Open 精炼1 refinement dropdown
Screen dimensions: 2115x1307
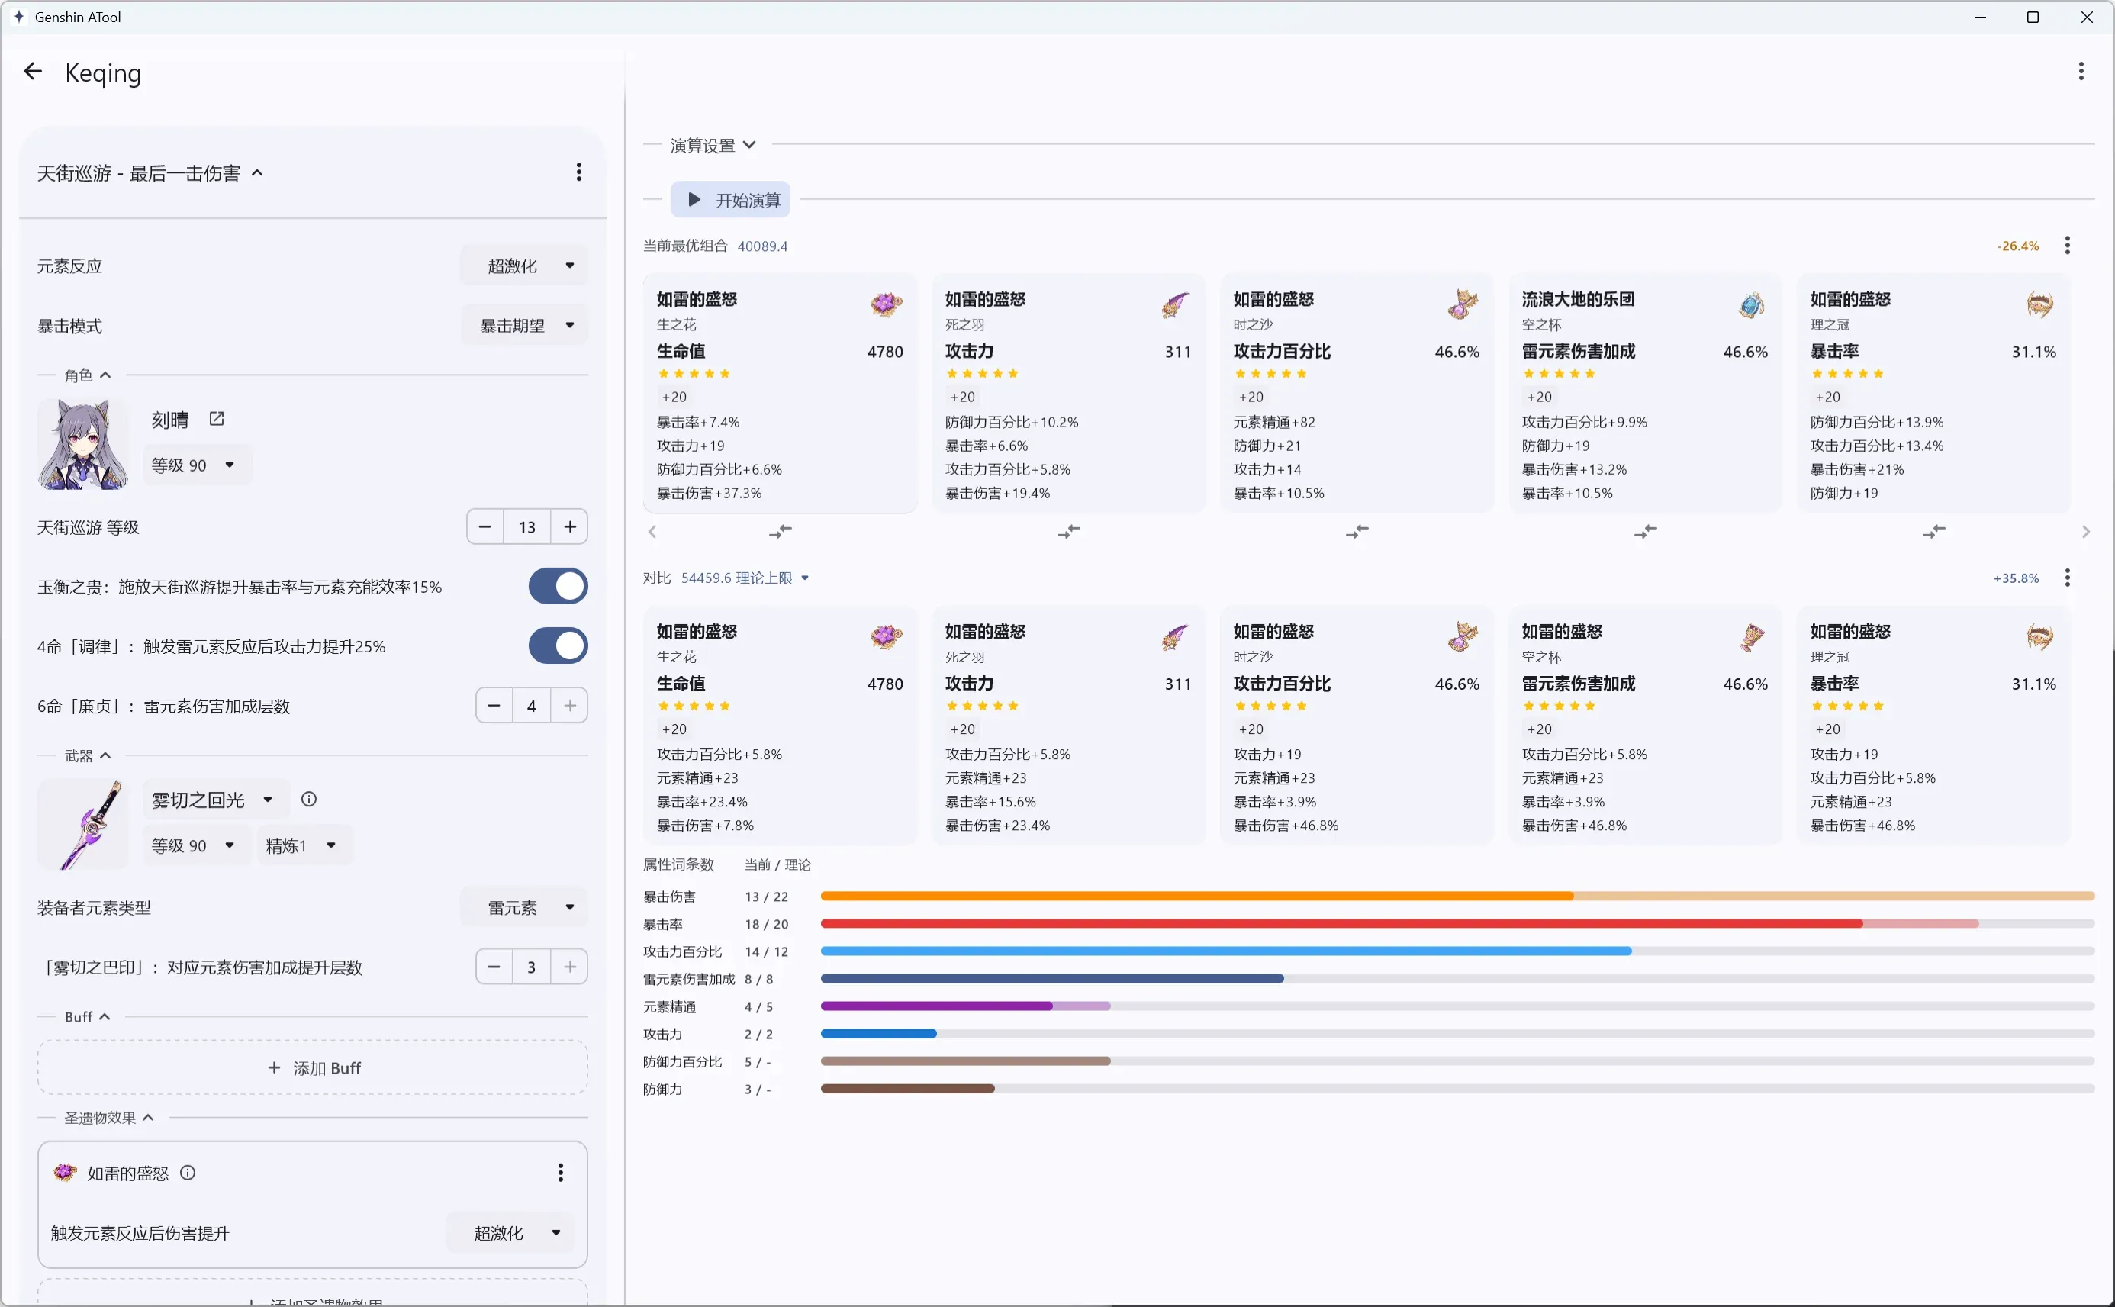tap(304, 845)
